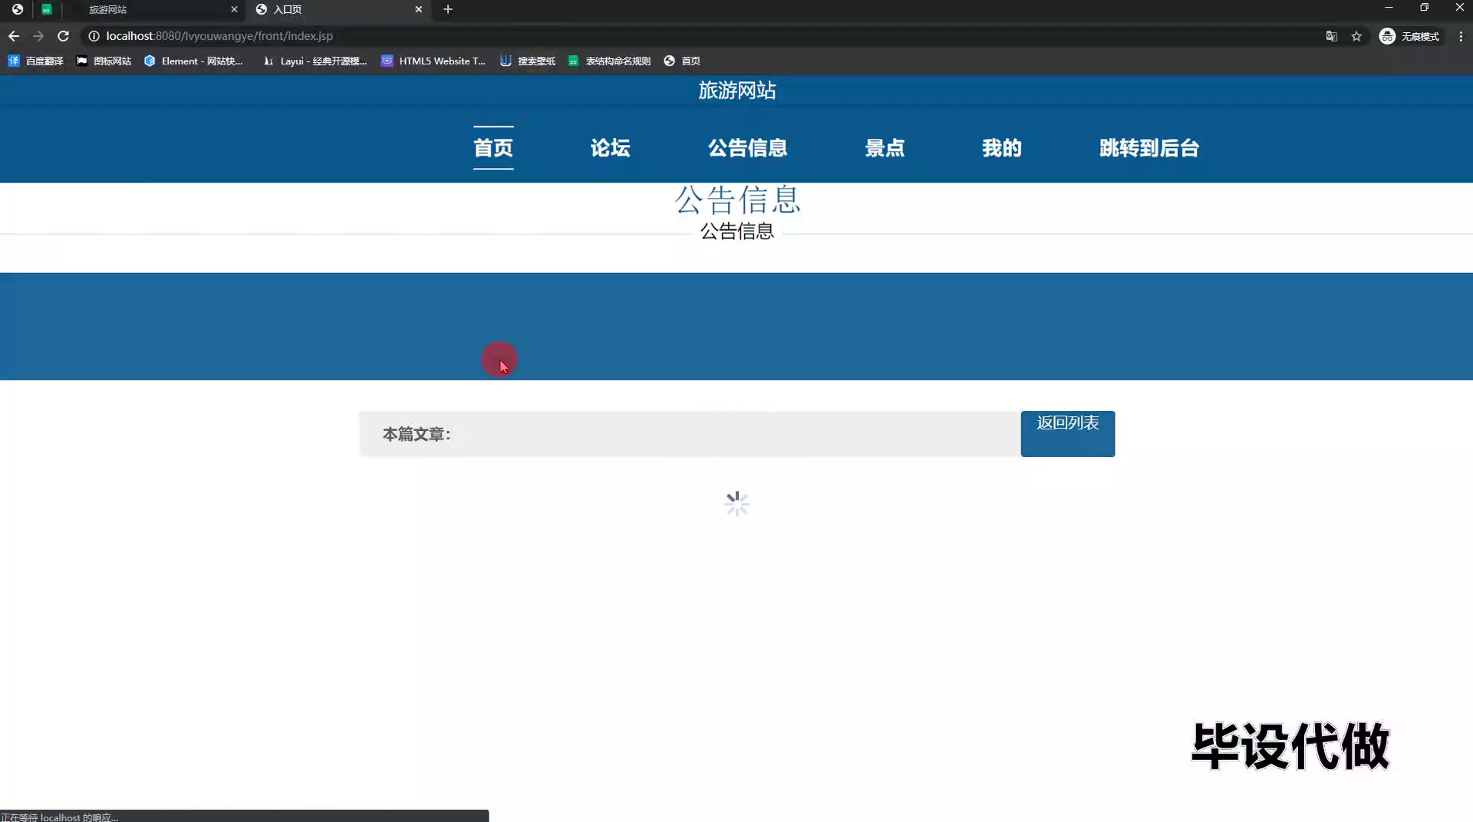Viewport: 1473px width, 822px height.
Task: Open the 百度翻译 bookmark
Action: click(x=36, y=61)
